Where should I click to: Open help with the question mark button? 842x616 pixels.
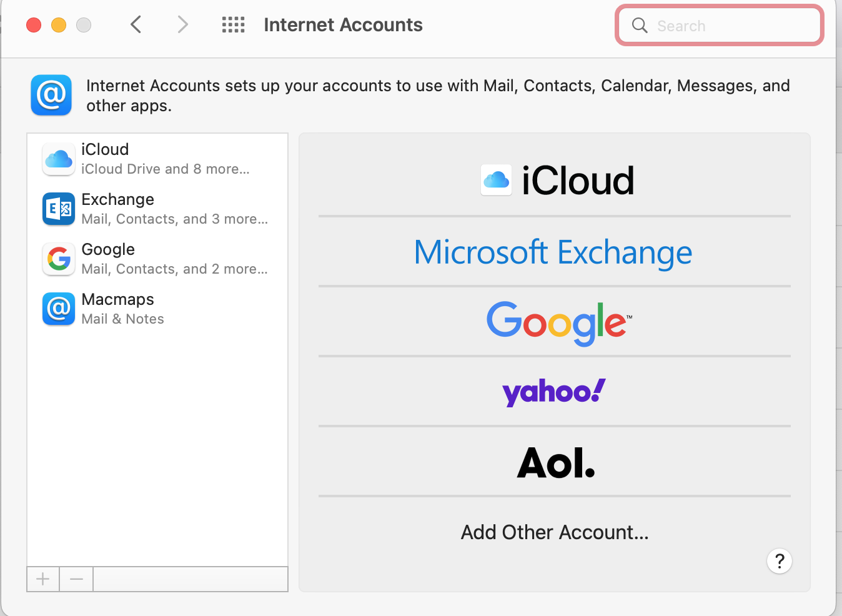point(779,561)
